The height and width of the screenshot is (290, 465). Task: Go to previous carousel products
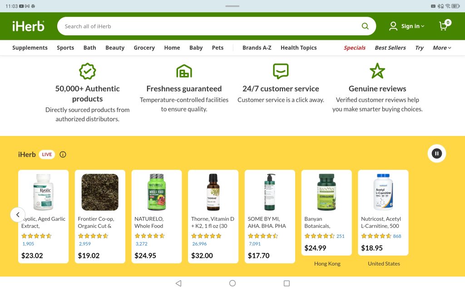pos(18,214)
